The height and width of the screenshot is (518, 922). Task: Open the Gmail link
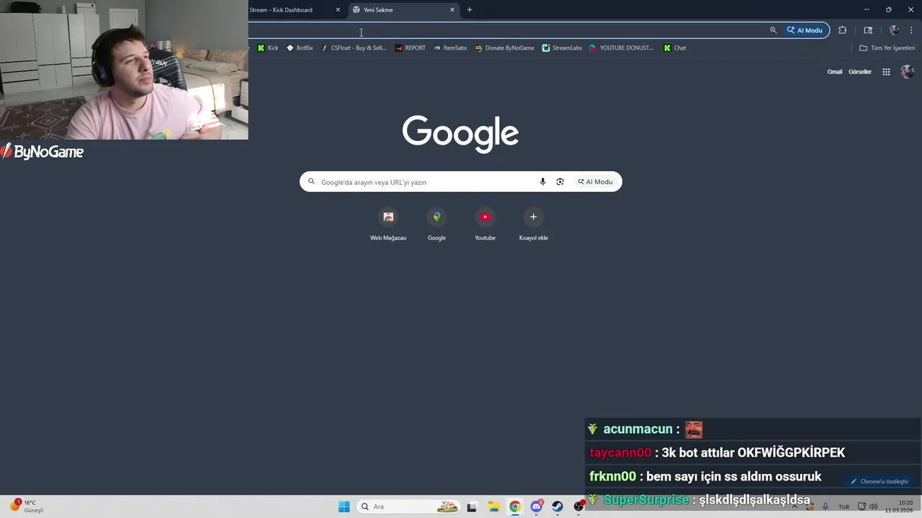click(835, 72)
